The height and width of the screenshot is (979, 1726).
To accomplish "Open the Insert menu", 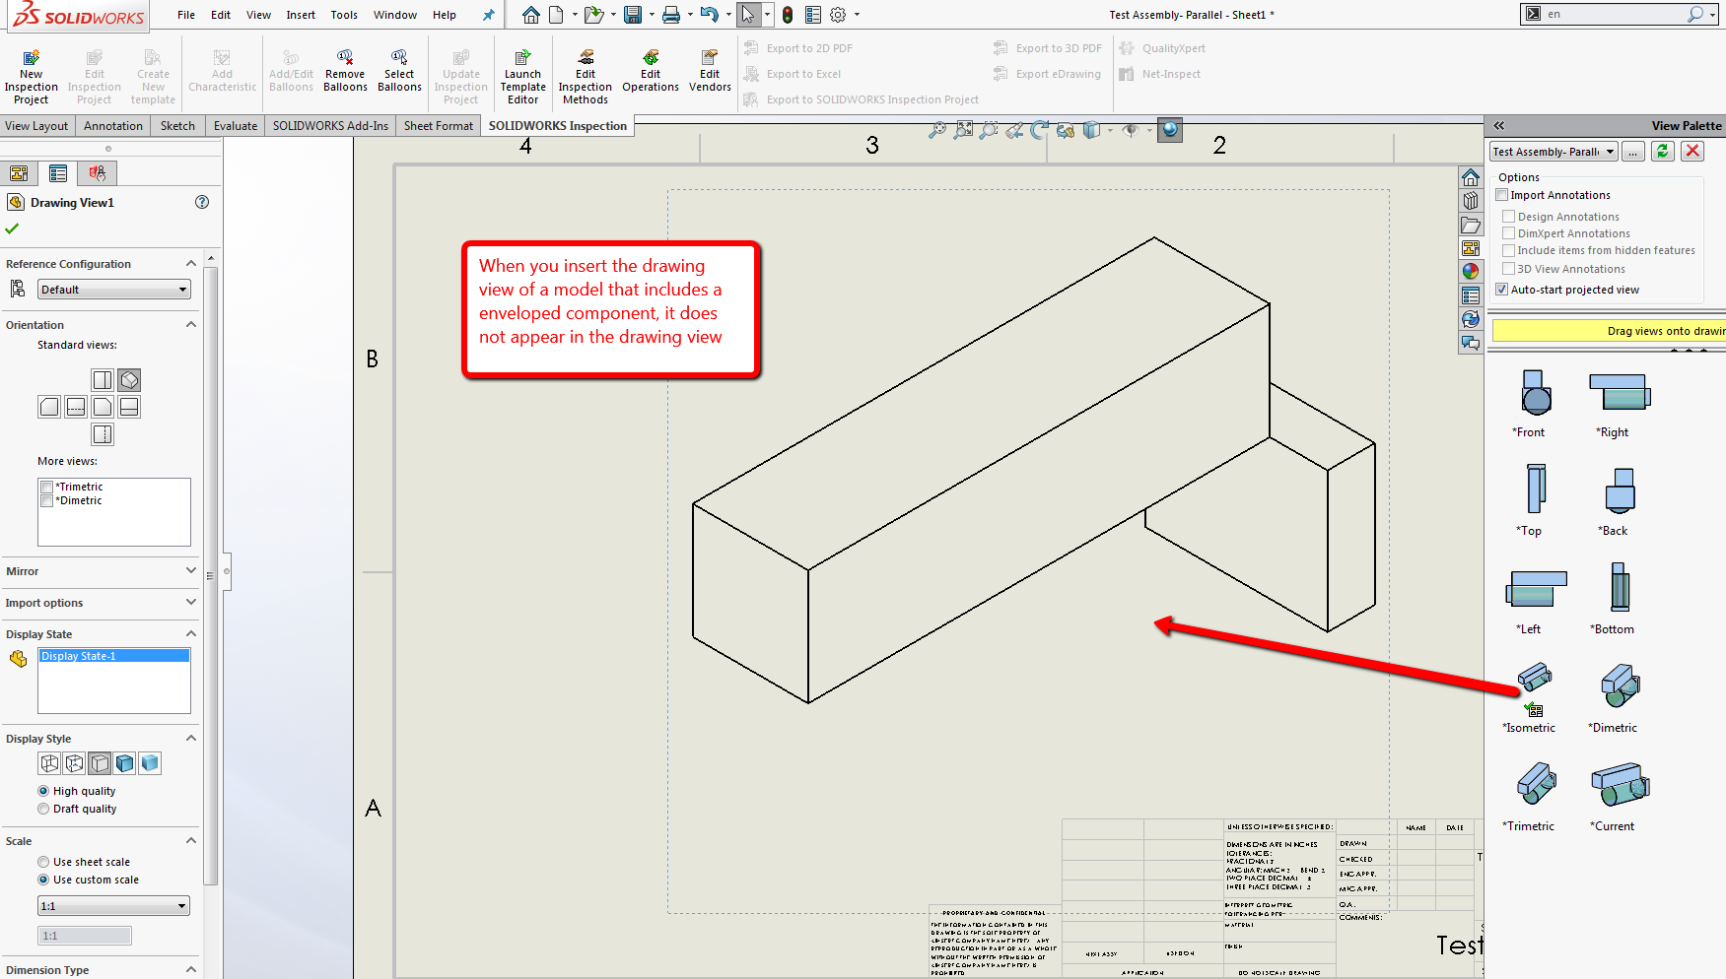I will pyautogui.click(x=301, y=15).
